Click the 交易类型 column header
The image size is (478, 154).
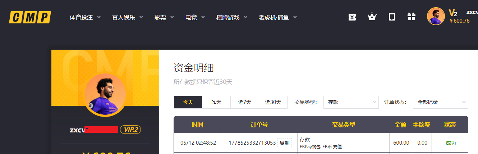(344, 124)
